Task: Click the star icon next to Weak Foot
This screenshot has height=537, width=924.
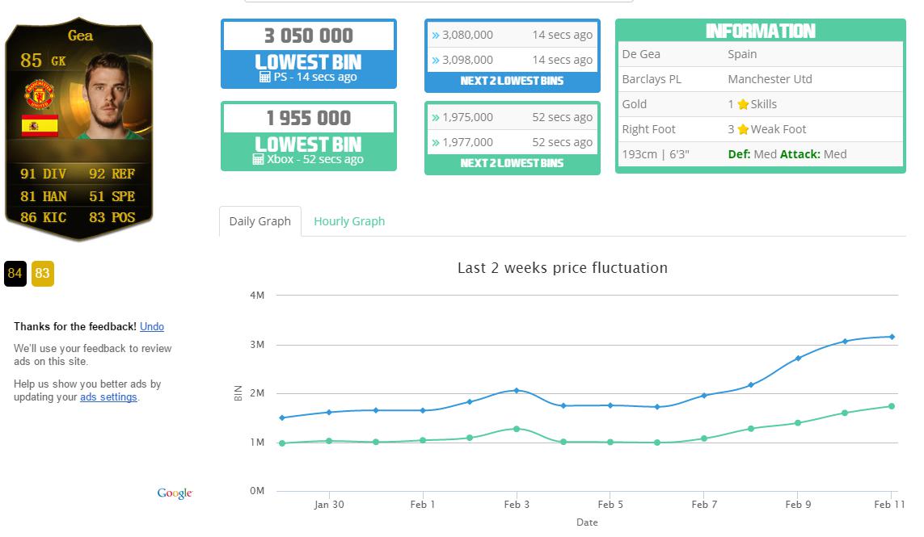Action: click(743, 129)
